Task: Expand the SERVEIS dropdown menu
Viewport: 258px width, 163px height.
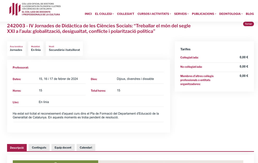Action: [181, 14]
